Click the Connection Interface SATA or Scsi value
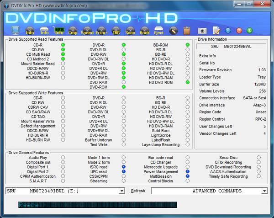Viewport: 274px width, 218px height. click(x=254, y=98)
